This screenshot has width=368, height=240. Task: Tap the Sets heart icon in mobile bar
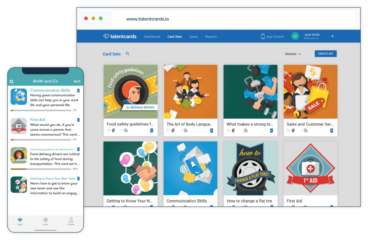[20, 220]
